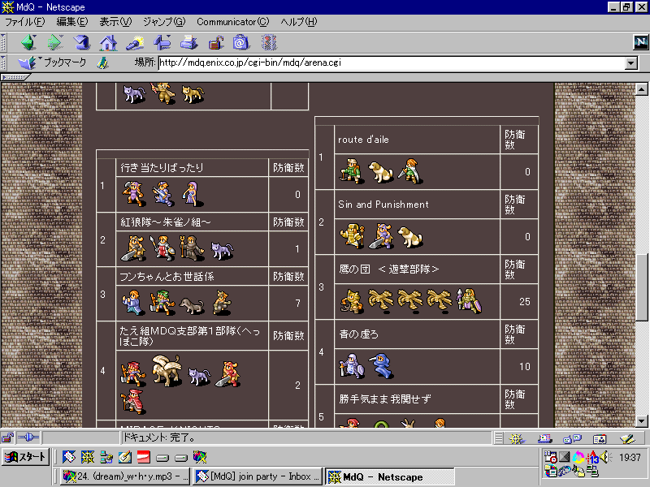650x487 pixels.
Task: Collapse the personal toolbar handle
Action: pyautogui.click(x=15, y=77)
